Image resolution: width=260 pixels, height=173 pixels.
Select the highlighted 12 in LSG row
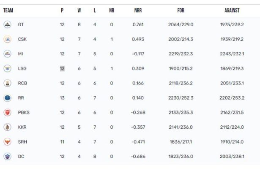[x=62, y=68]
